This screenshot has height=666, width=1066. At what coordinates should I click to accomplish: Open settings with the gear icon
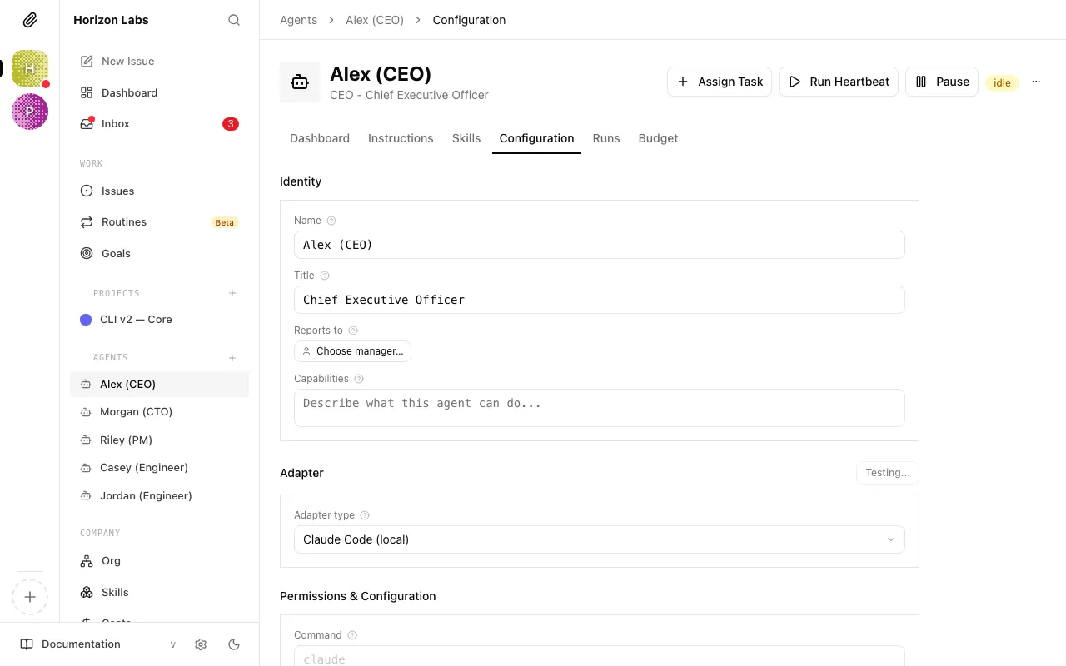click(201, 644)
